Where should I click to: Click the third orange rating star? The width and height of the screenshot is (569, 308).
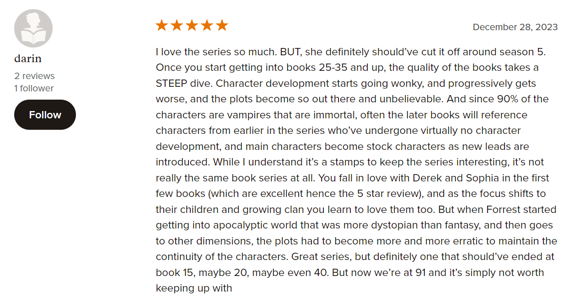tap(192, 26)
